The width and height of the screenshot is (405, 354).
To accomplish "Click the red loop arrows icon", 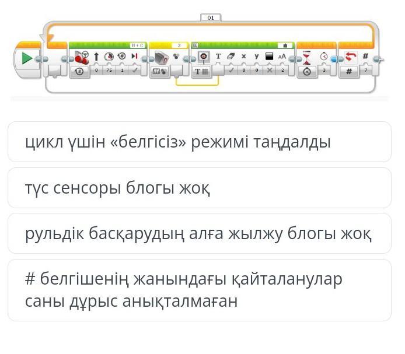I will point(351,57).
